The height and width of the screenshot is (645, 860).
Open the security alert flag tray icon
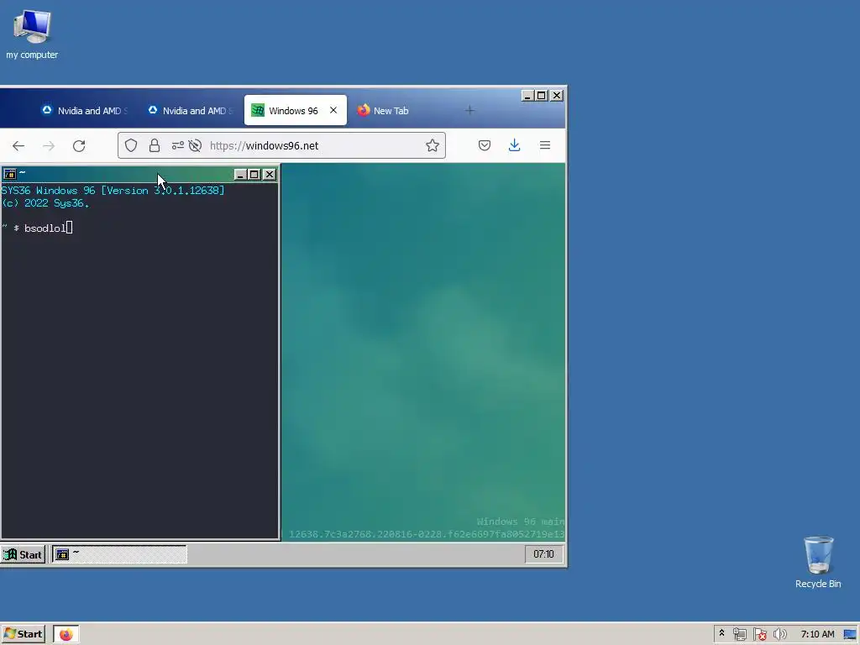click(759, 635)
